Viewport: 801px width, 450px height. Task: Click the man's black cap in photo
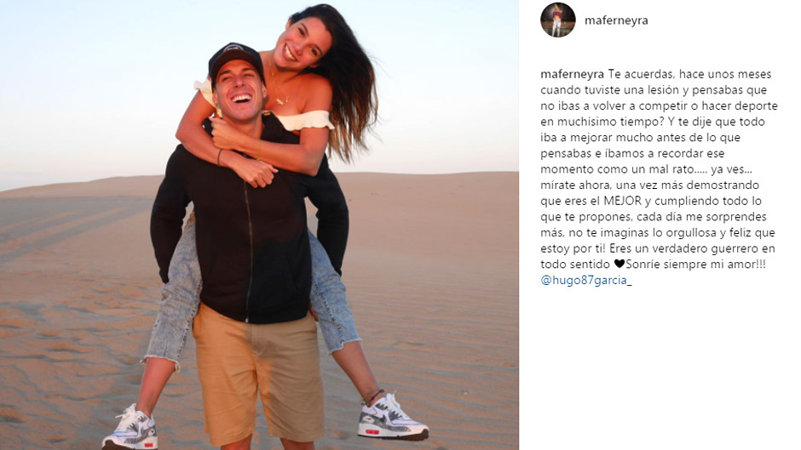point(235,59)
